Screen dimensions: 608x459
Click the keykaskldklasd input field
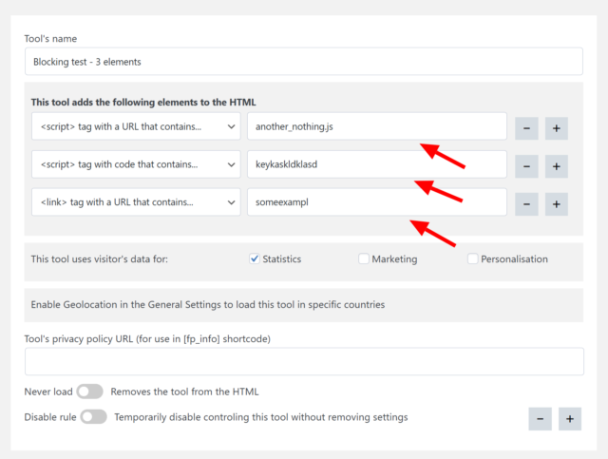click(377, 164)
